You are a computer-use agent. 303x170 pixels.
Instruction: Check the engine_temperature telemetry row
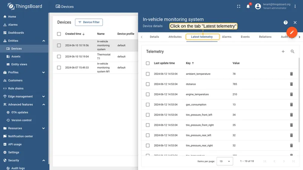(x=148, y=94)
